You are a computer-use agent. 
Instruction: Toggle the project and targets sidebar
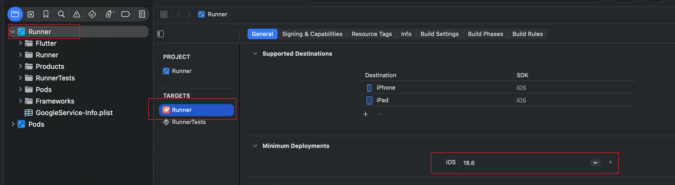[160, 34]
